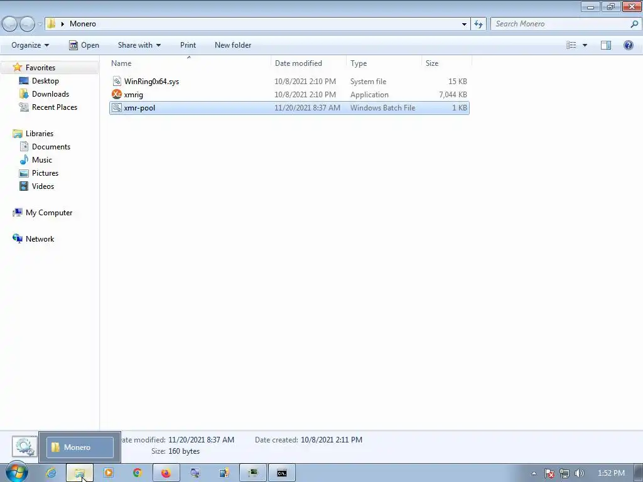Screen dimensions: 643x482
Task: Show hidden tray icons arrow
Action: point(534,473)
